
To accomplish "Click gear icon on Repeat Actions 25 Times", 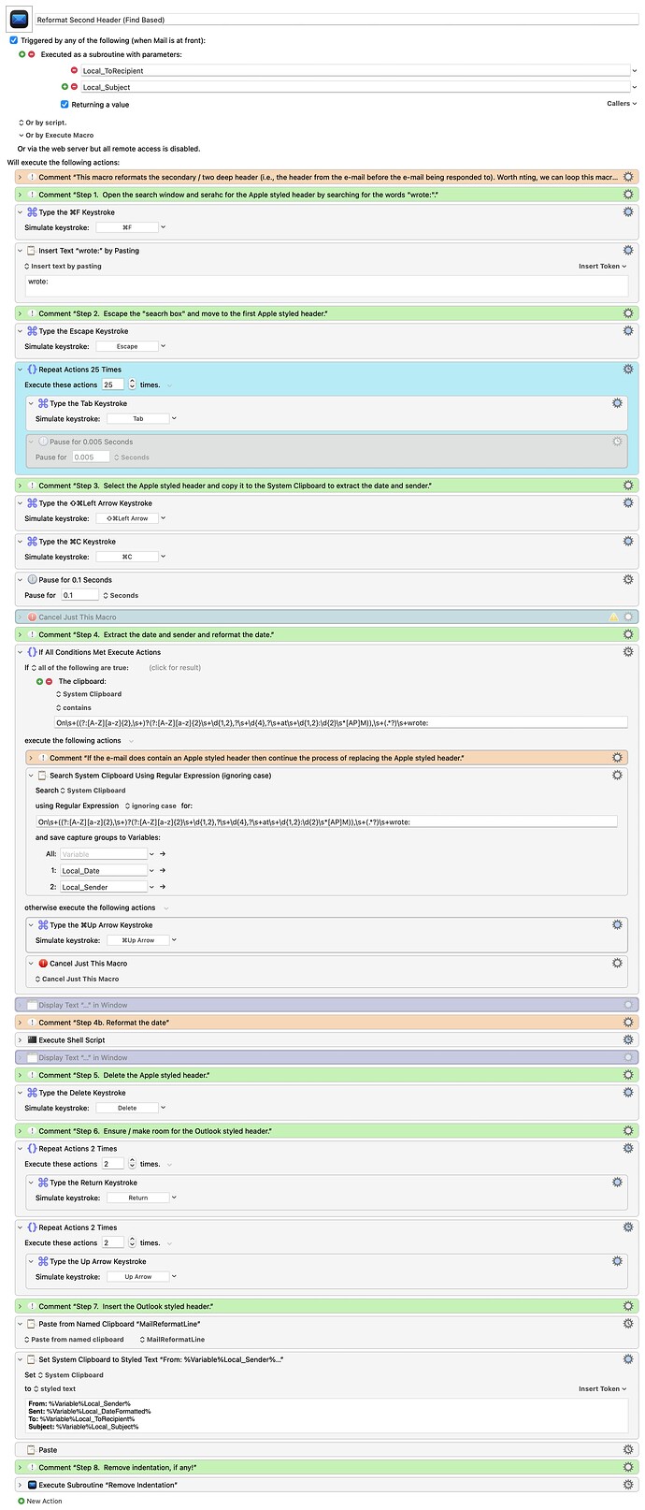I will pyautogui.click(x=628, y=370).
